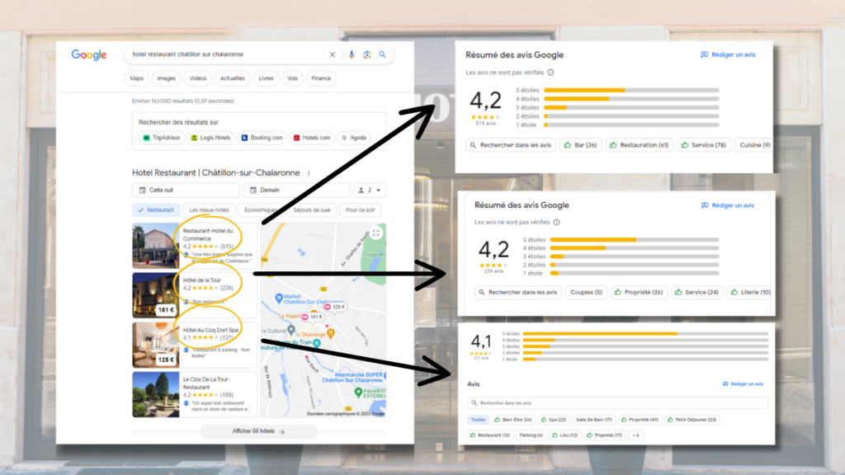Open the guests count dropdown
Image resolution: width=845 pixels, height=475 pixels.
pos(370,190)
